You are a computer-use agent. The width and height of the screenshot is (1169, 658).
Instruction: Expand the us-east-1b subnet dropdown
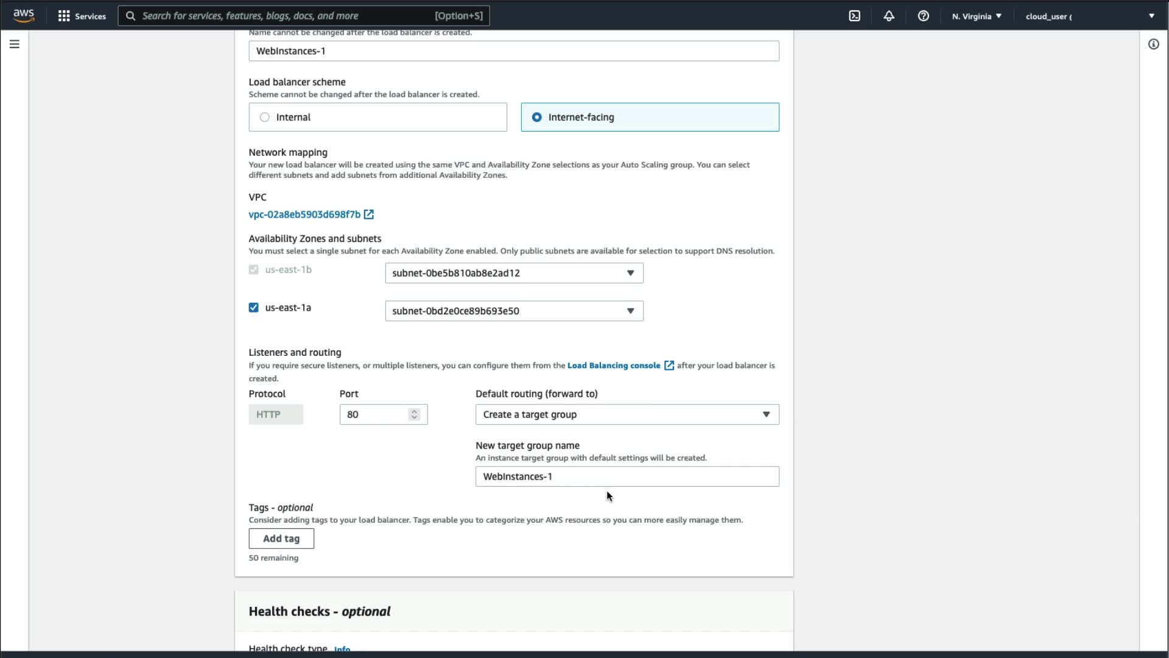514,273
